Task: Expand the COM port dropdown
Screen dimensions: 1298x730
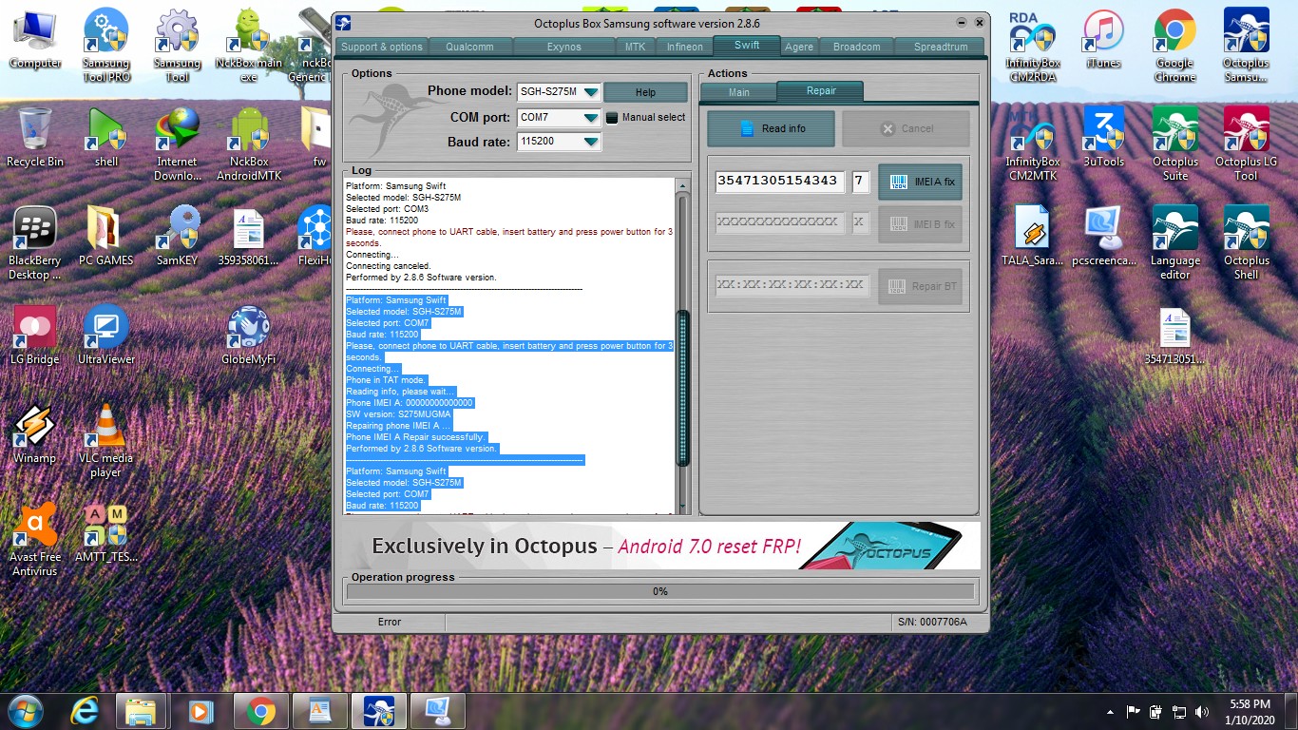Action: tap(590, 118)
